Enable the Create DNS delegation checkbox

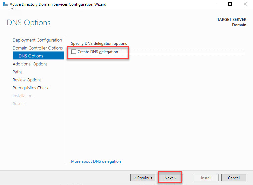(74, 52)
